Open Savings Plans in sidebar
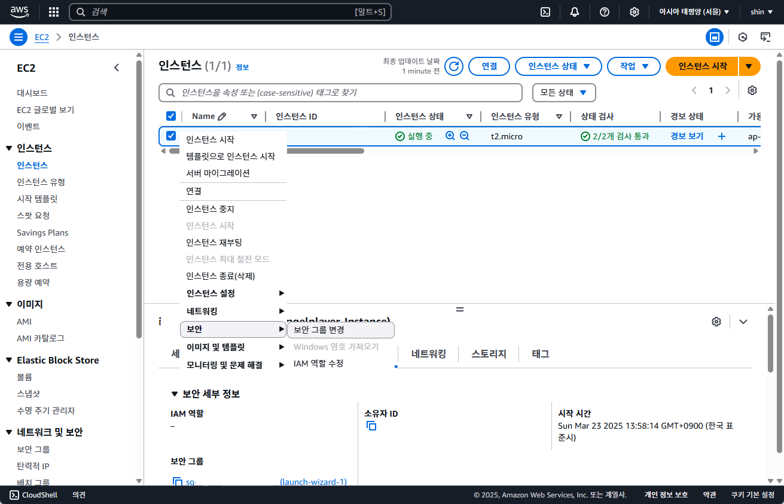 click(x=42, y=233)
